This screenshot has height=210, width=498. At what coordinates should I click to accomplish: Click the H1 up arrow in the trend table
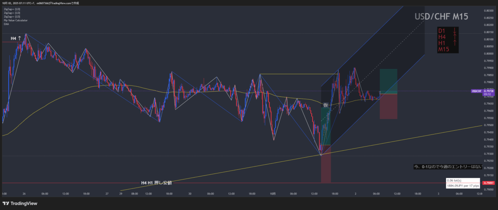455,43
